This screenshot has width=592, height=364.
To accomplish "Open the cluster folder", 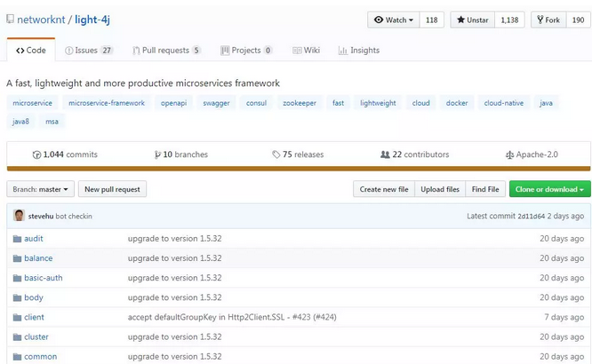I will (x=36, y=336).
